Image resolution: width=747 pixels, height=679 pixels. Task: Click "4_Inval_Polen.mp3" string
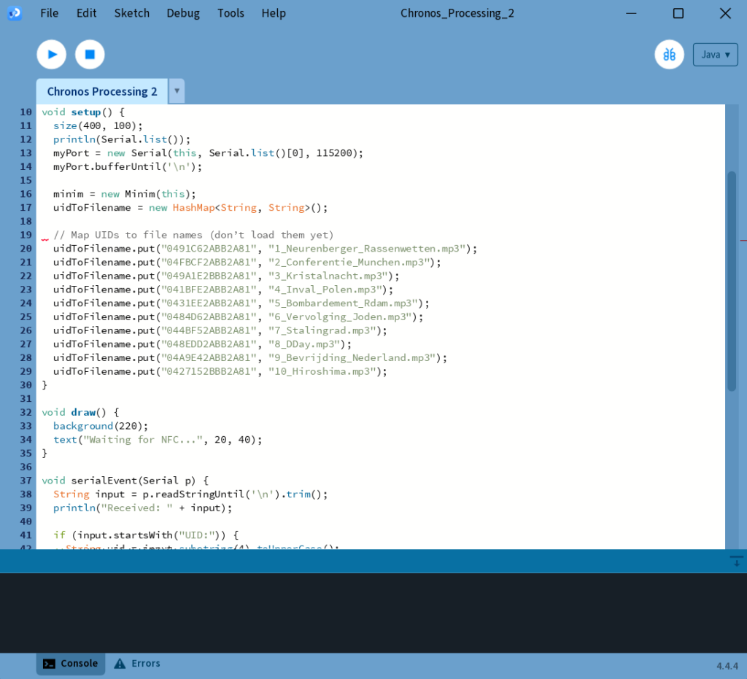click(325, 290)
